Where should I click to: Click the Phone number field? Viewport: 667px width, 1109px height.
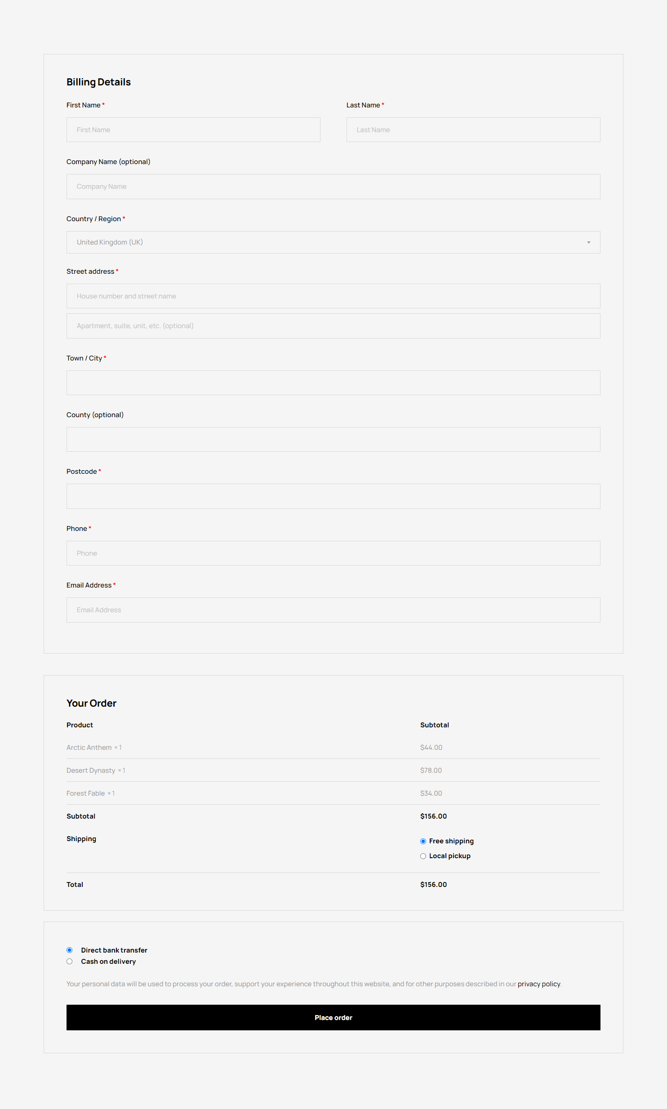coord(333,553)
